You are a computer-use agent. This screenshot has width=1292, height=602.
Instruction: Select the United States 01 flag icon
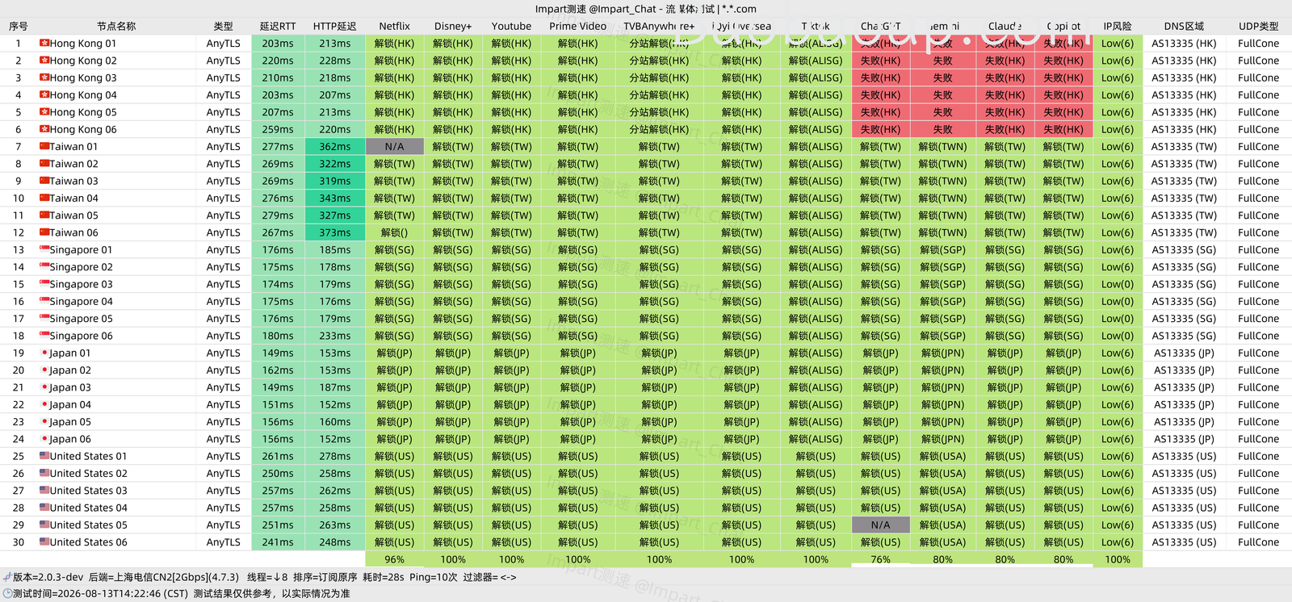coord(44,456)
